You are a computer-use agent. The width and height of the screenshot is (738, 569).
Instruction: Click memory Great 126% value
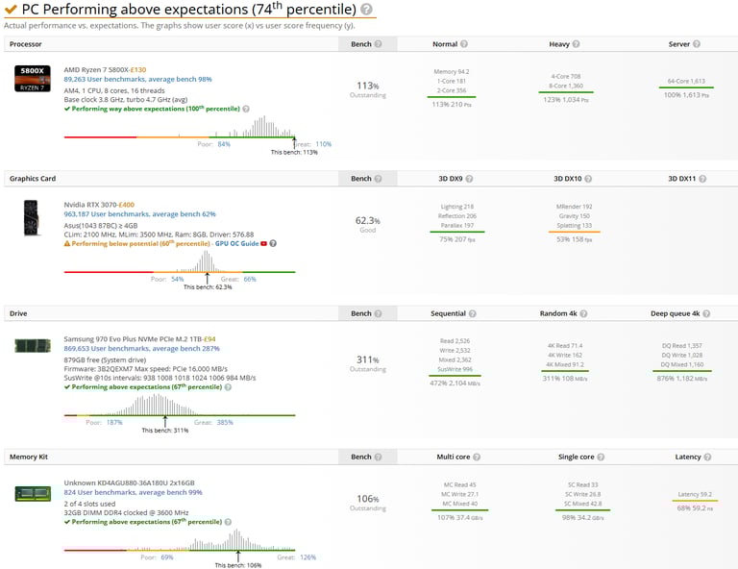307,557
